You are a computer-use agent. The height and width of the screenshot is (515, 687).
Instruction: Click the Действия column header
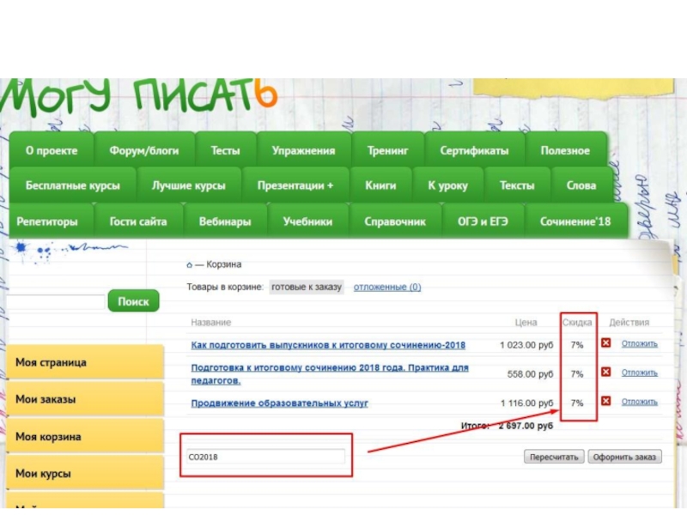point(629,323)
